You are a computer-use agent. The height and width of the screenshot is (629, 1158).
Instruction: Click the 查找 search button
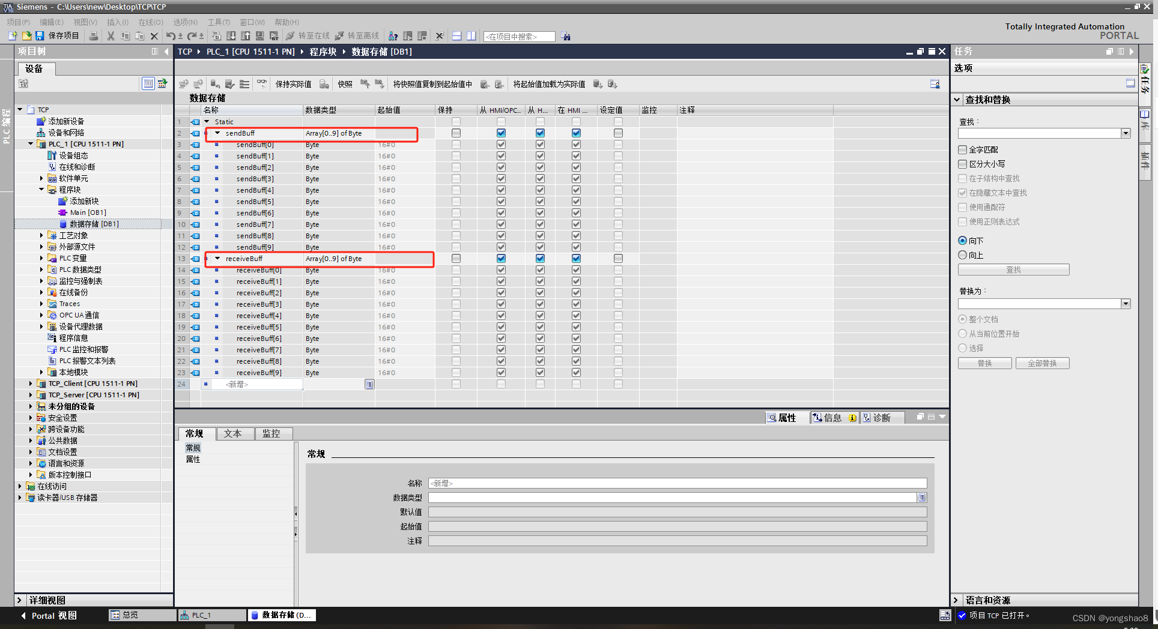pos(1013,269)
